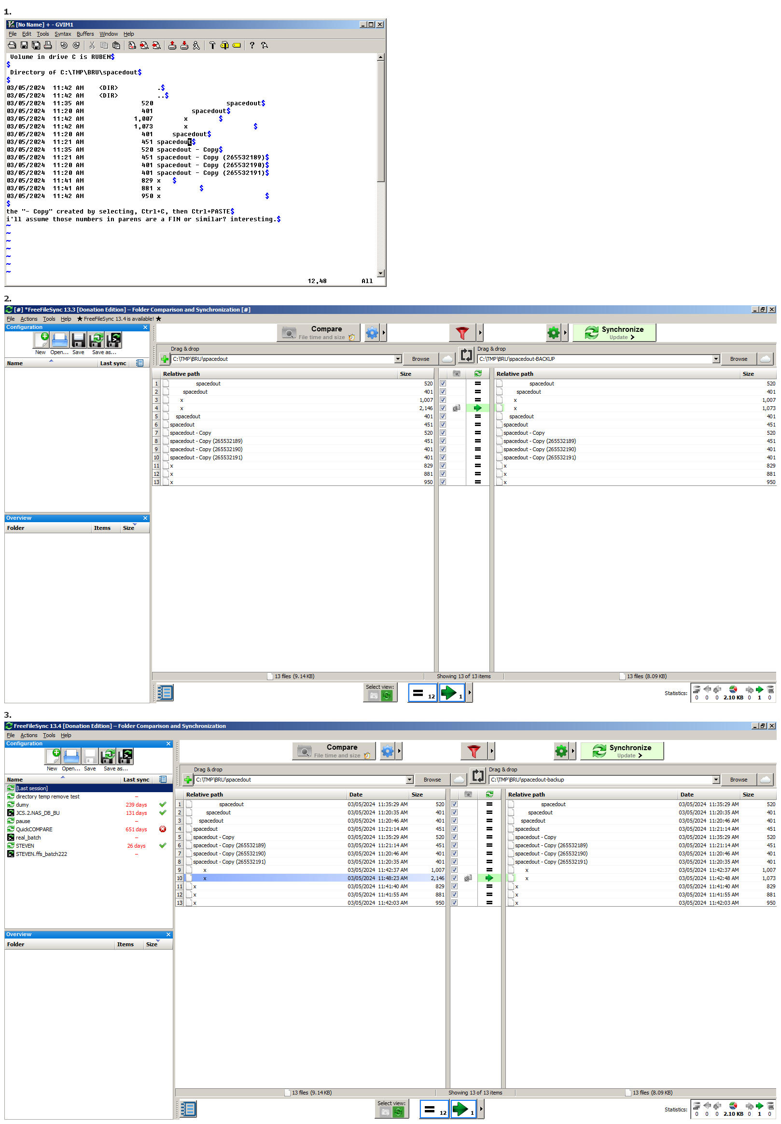The height and width of the screenshot is (1124, 781).
Task: Click the left cloud storage icon in FreeFileSync 13.4
Action: tap(459, 779)
